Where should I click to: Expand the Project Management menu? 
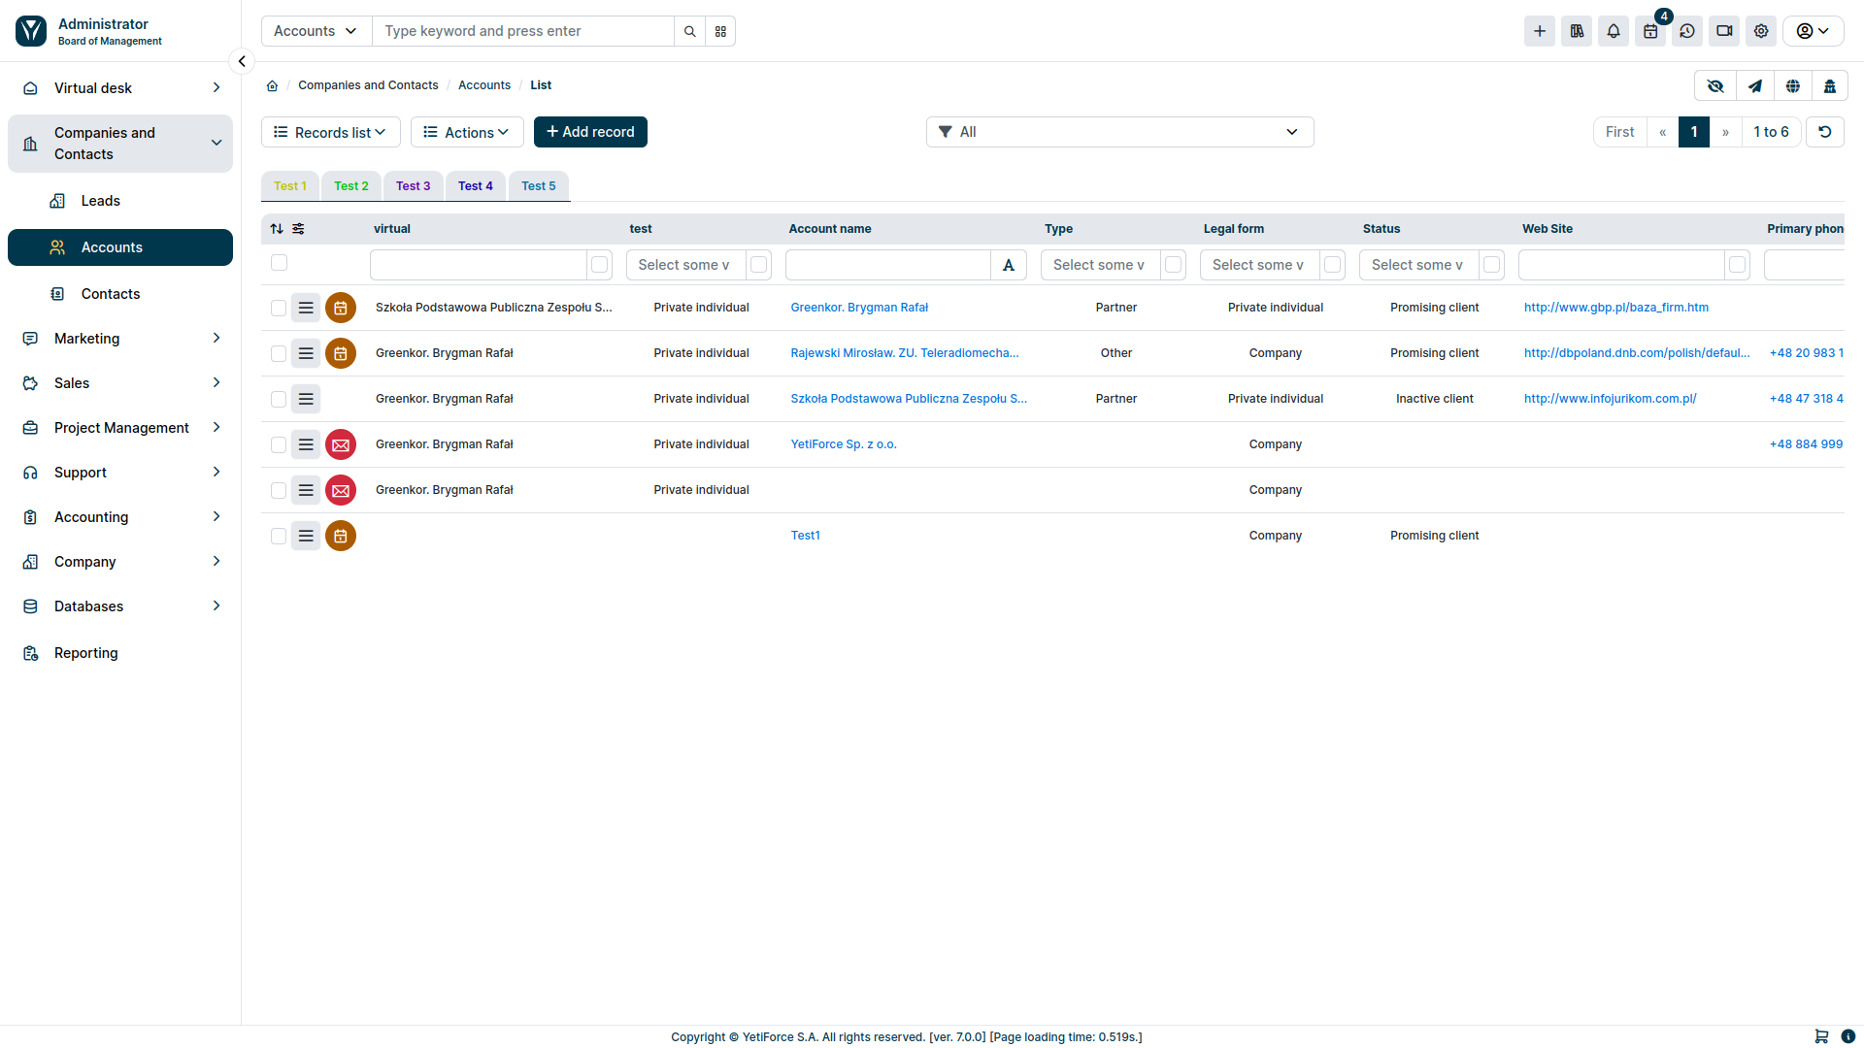[x=120, y=428]
